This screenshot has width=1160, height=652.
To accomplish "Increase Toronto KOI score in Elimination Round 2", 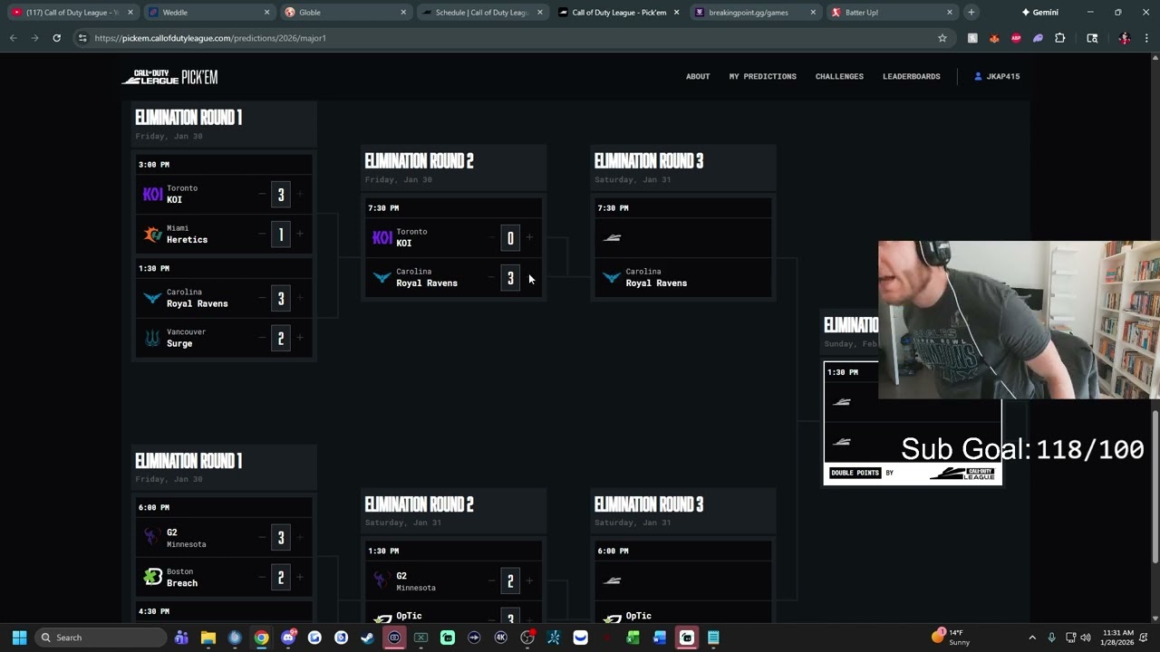I will pyautogui.click(x=529, y=237).
